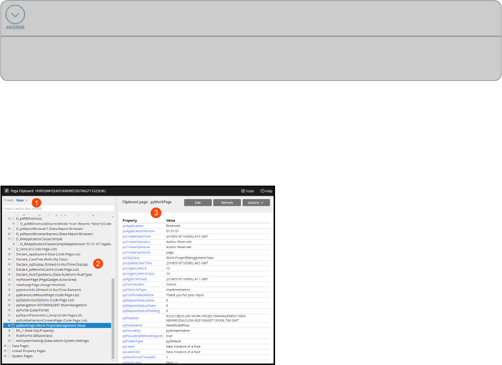Screen dimensions: 502x365
Task: Open the pxUrgencyWork property link
Action: 135,268
